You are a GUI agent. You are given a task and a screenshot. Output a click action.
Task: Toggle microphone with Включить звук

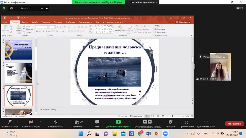pos(10,124)
